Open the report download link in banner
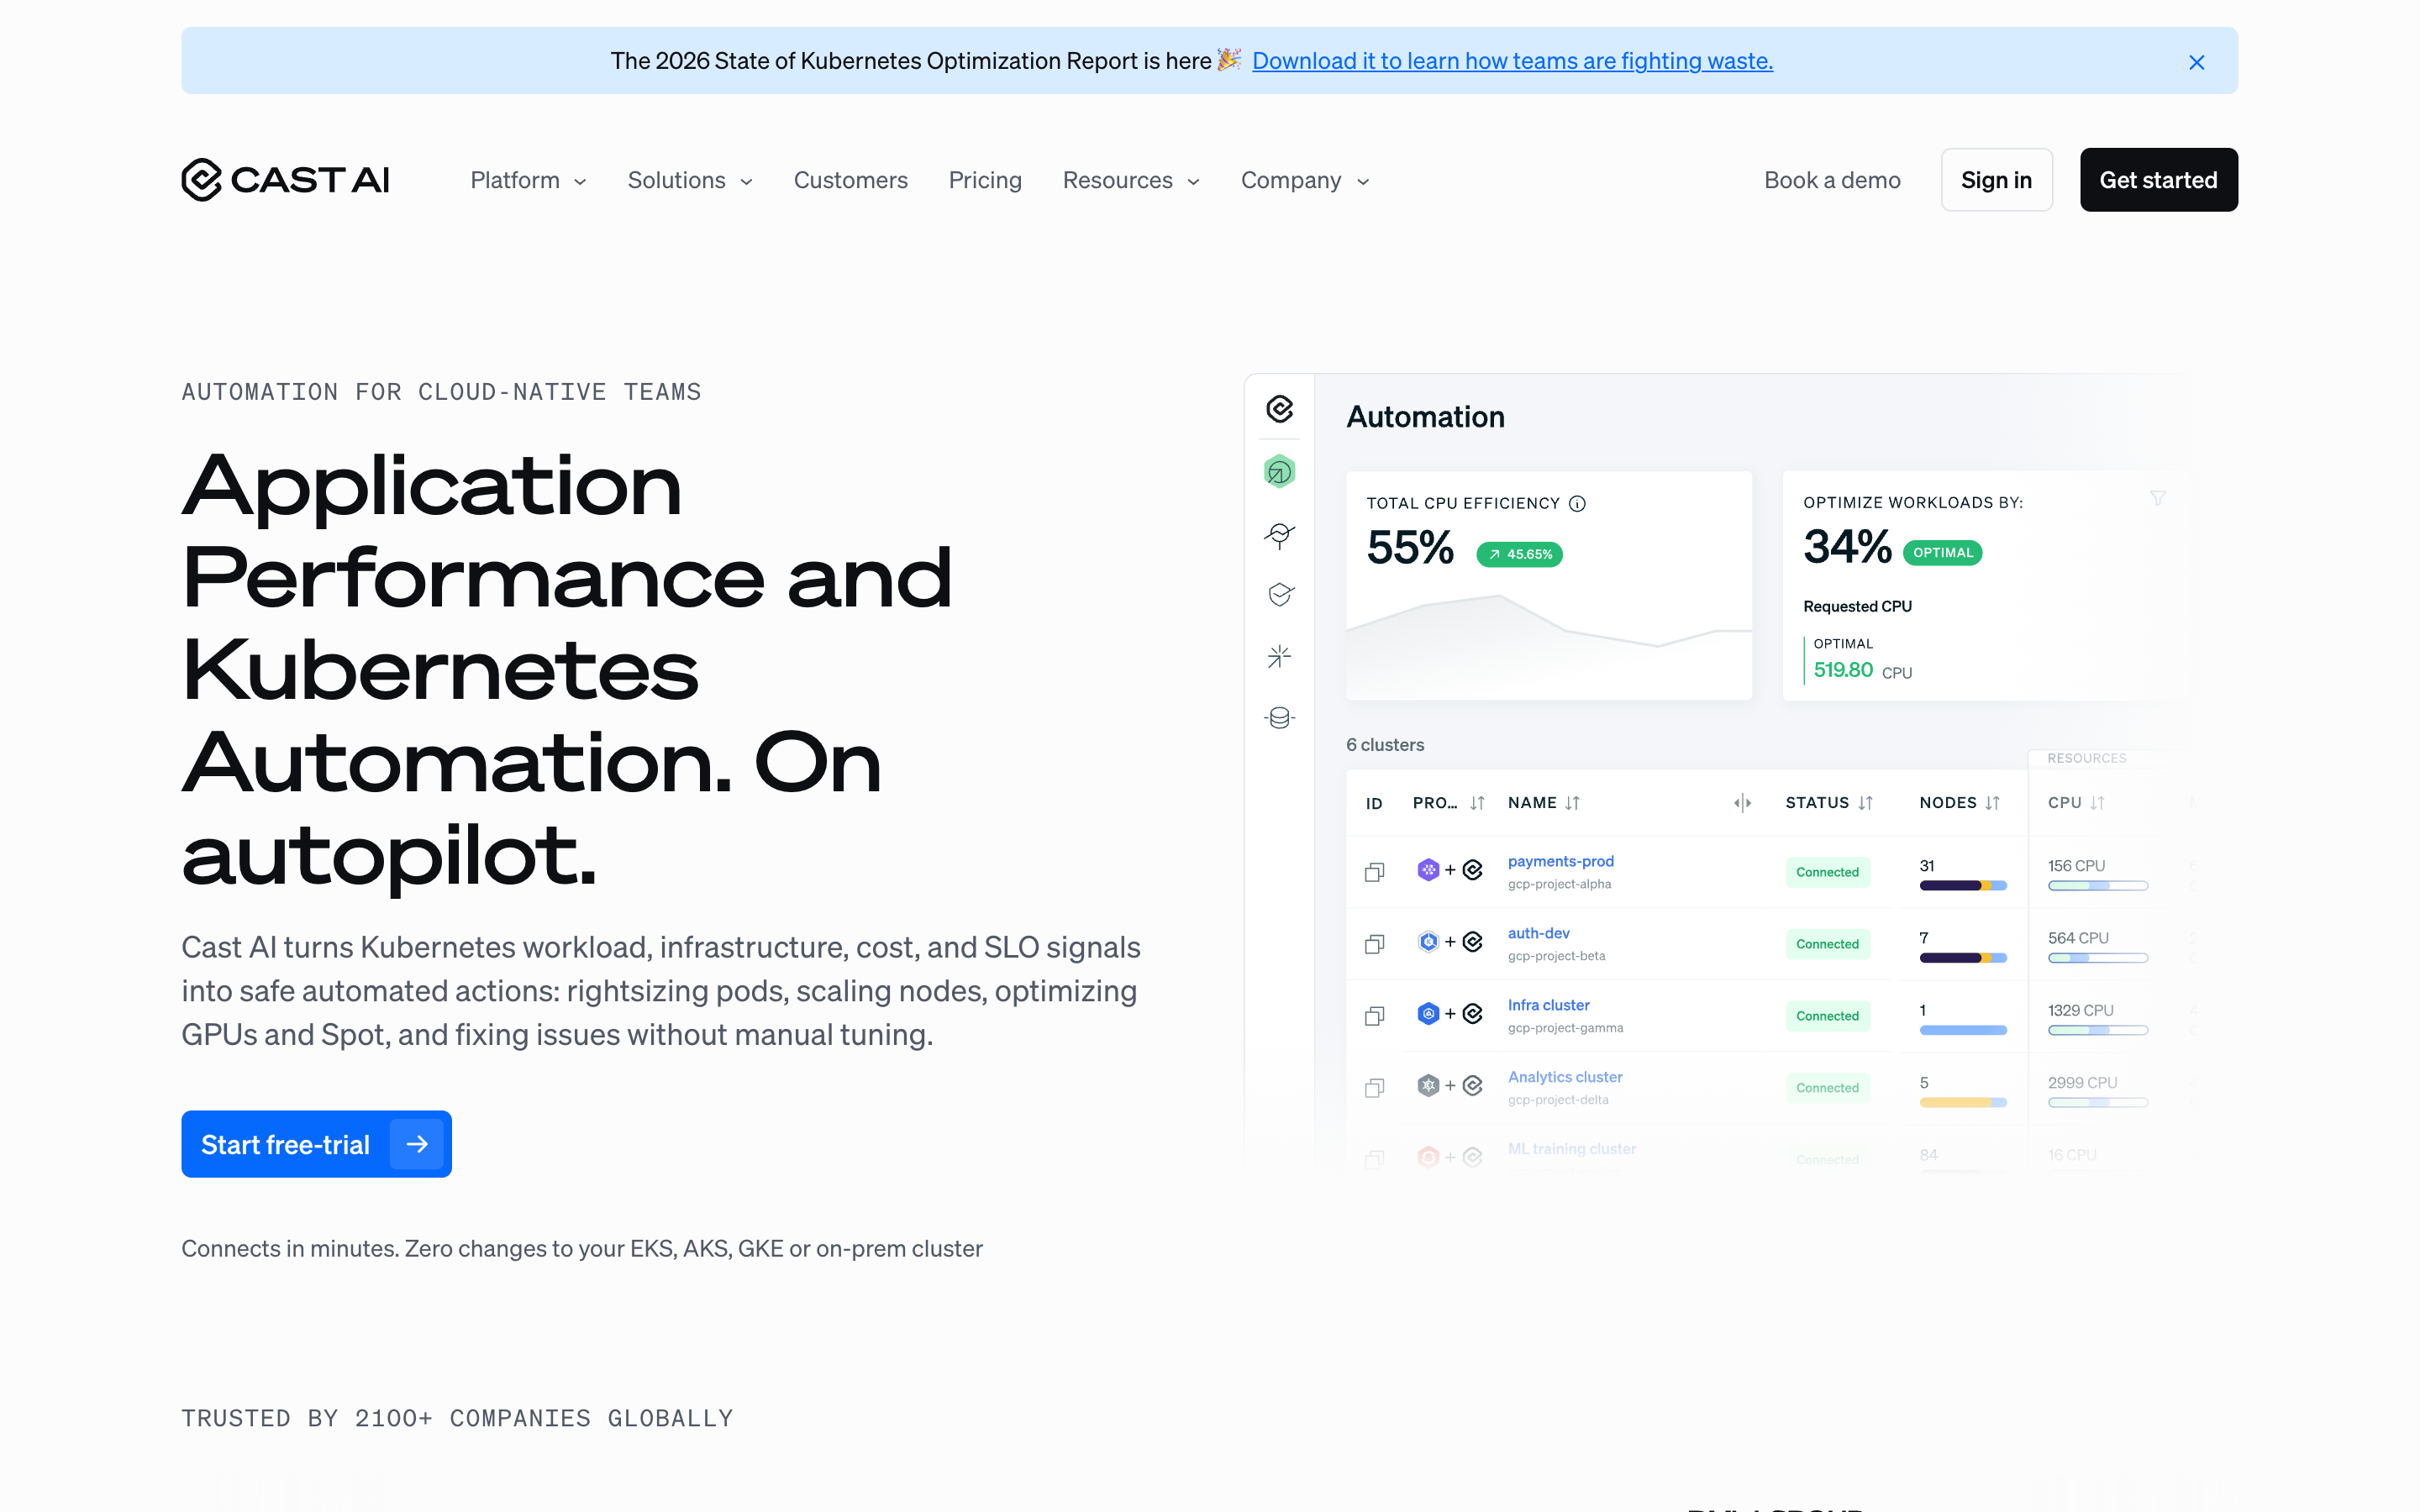 [1512, 61]
